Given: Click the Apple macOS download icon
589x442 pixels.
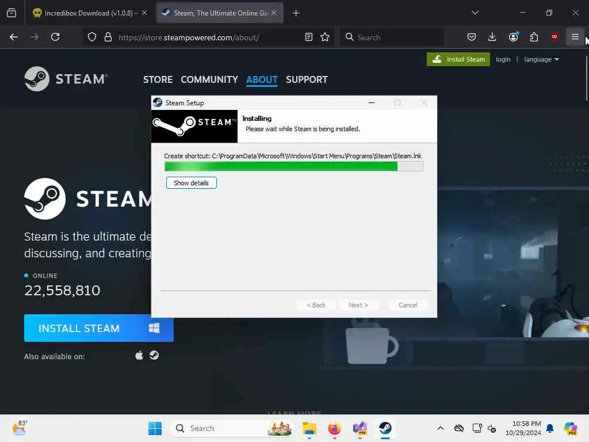Looking at the screenshot, I should [x=139, y=355].
